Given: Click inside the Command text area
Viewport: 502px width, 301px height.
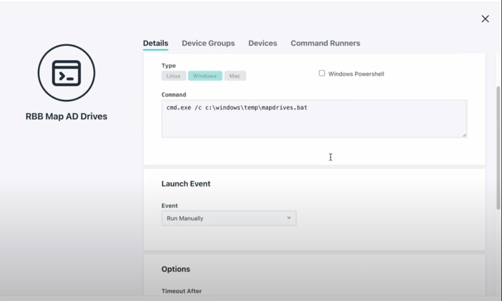Looking at the screenshot, I should 314,119.
